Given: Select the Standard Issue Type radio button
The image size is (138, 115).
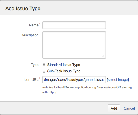Looking at the screenshot, I should point(44,65).
